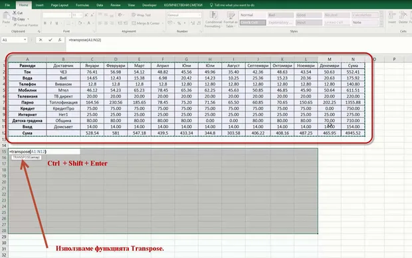Click the Fill Color bucket
The image size is (412, 258).
[x=80, y=23]
